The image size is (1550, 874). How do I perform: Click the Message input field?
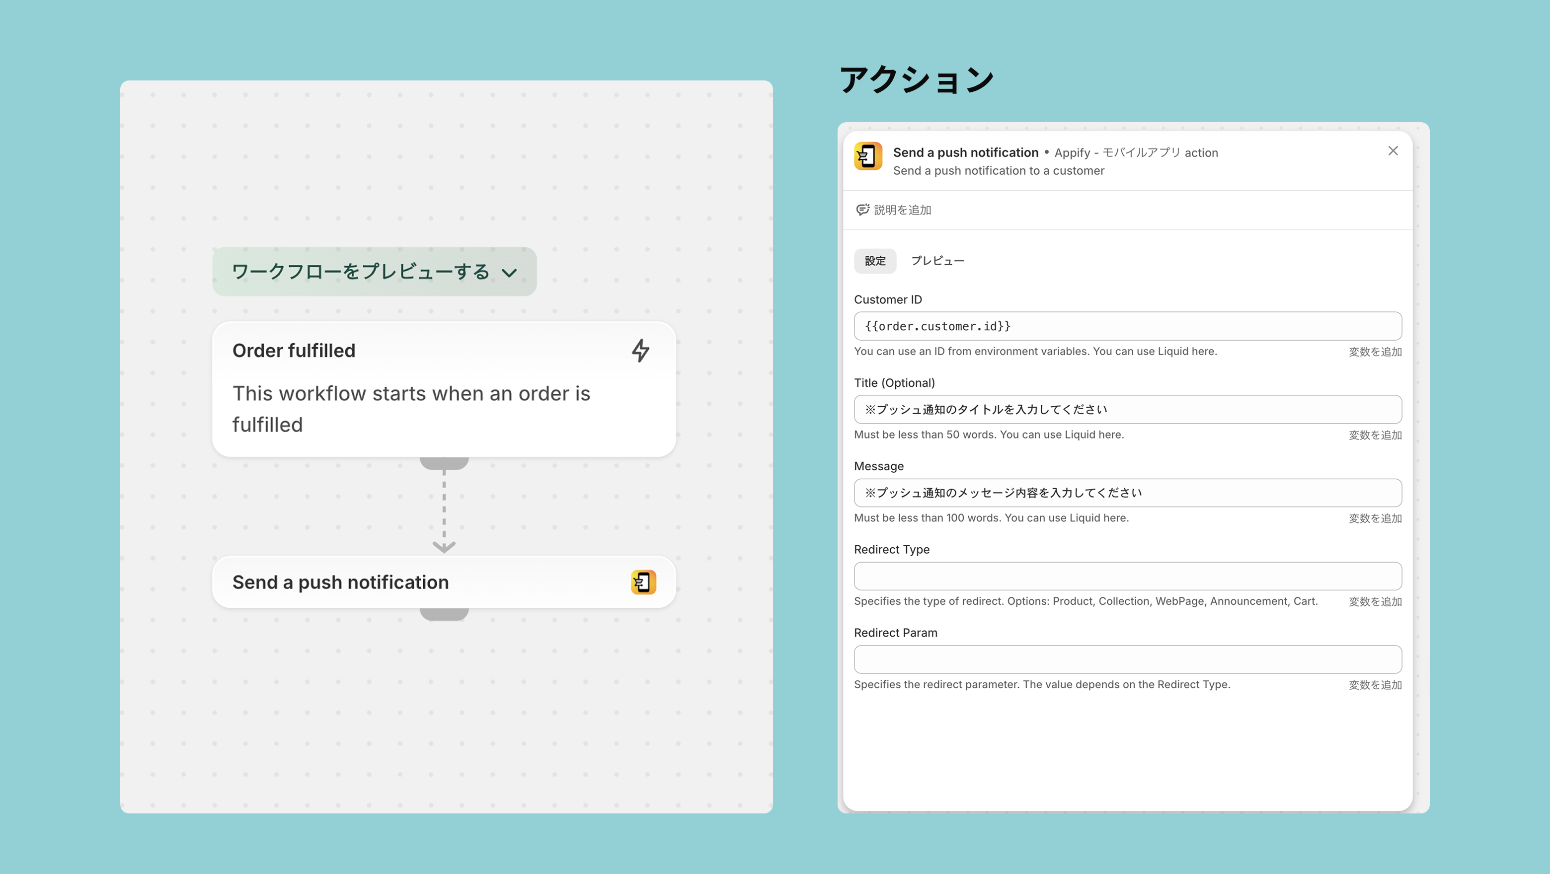(1127, 493)
